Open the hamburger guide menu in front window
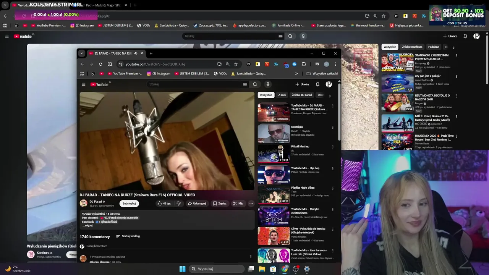The image size is (489, 275). pyautogui.click(x=83, y=84)
